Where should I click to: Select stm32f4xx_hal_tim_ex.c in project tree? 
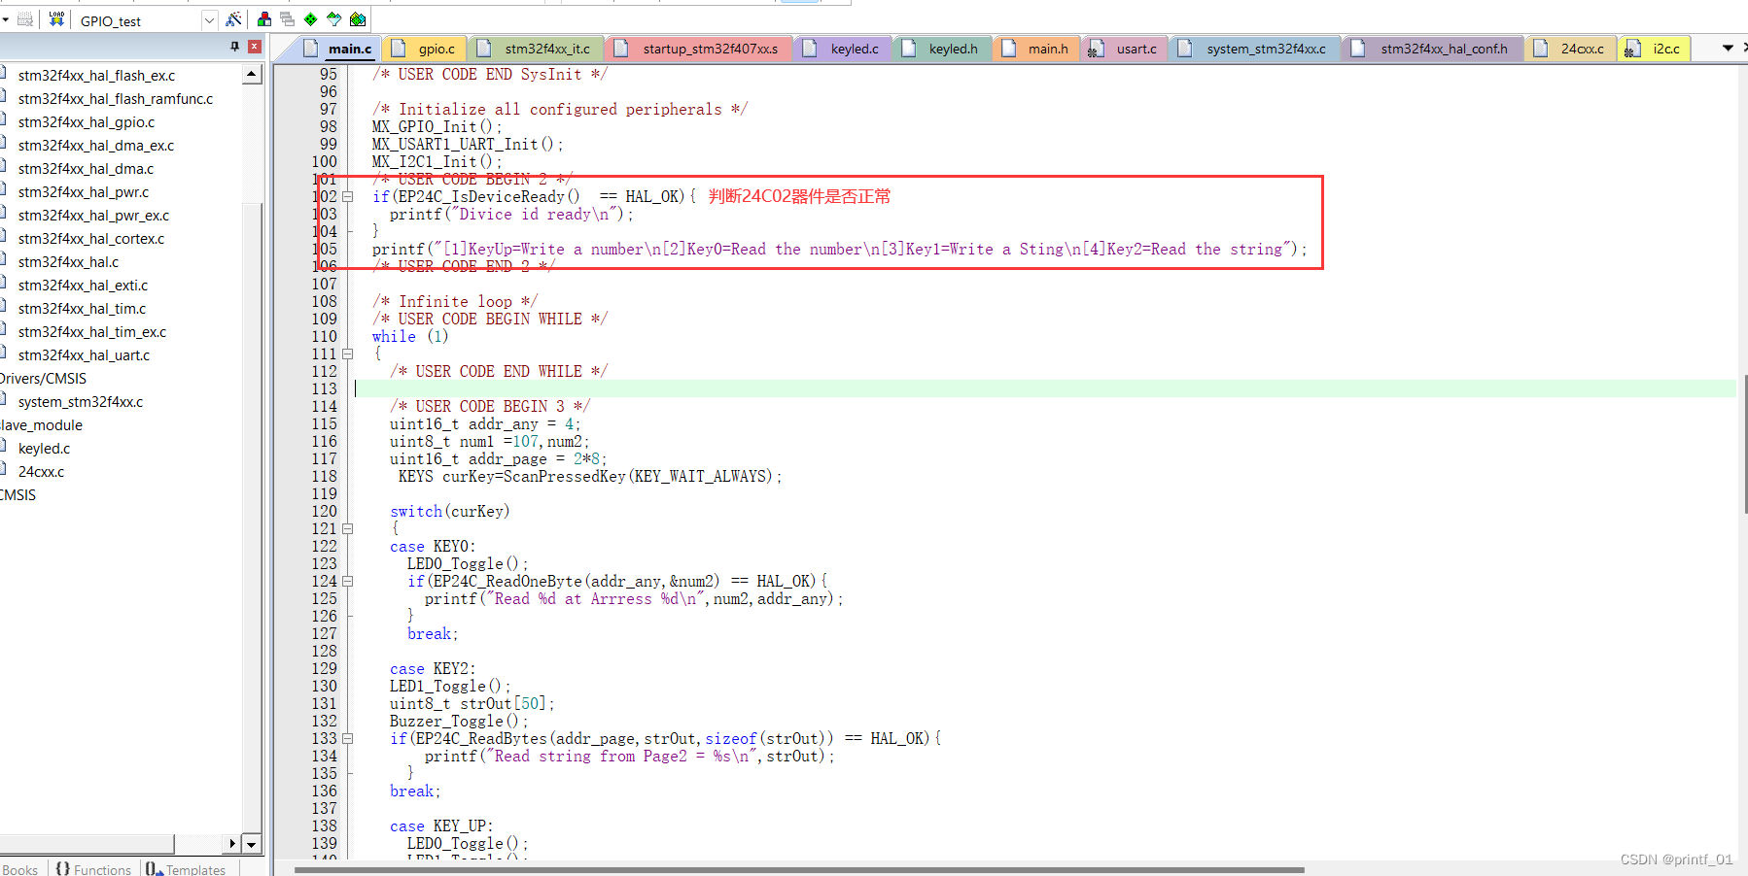(92, 331)
